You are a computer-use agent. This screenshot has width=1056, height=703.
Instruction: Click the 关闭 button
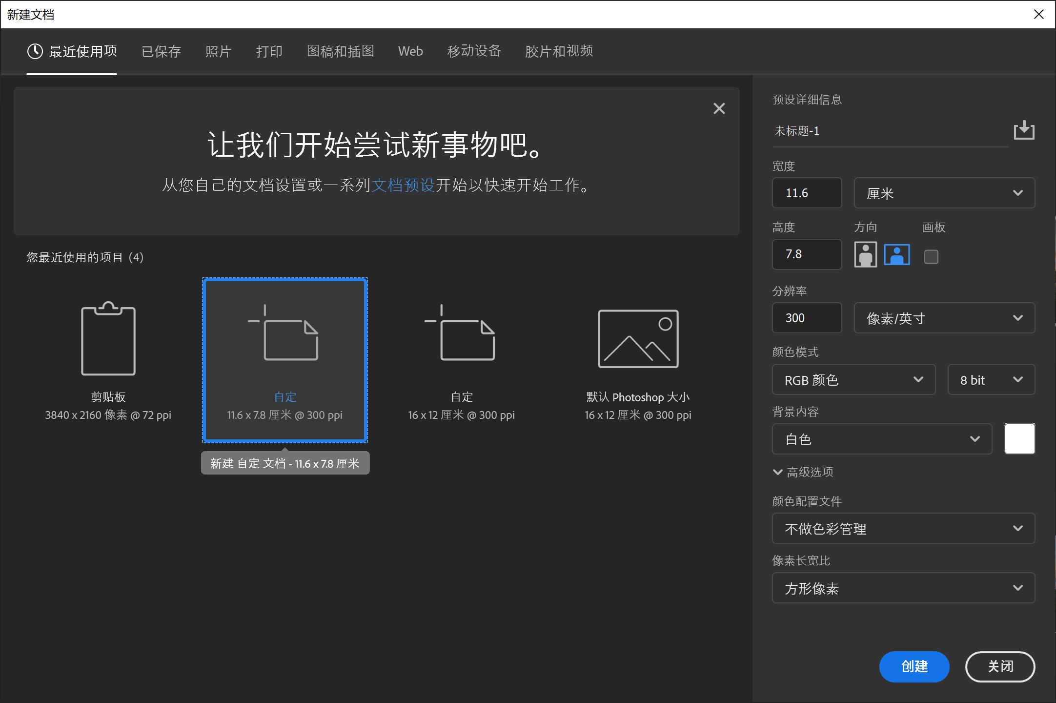pos(1000,666)
